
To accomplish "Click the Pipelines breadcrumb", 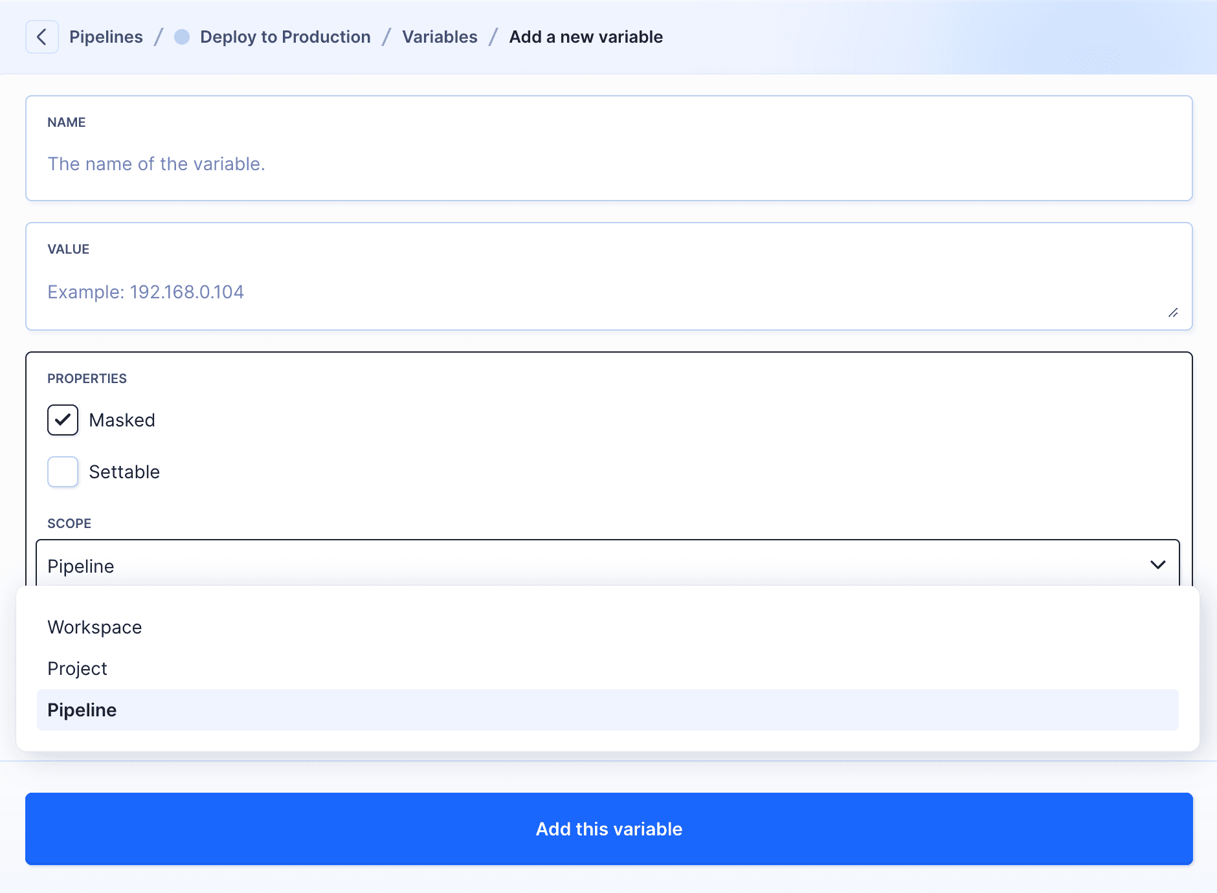I will [106, 37].
